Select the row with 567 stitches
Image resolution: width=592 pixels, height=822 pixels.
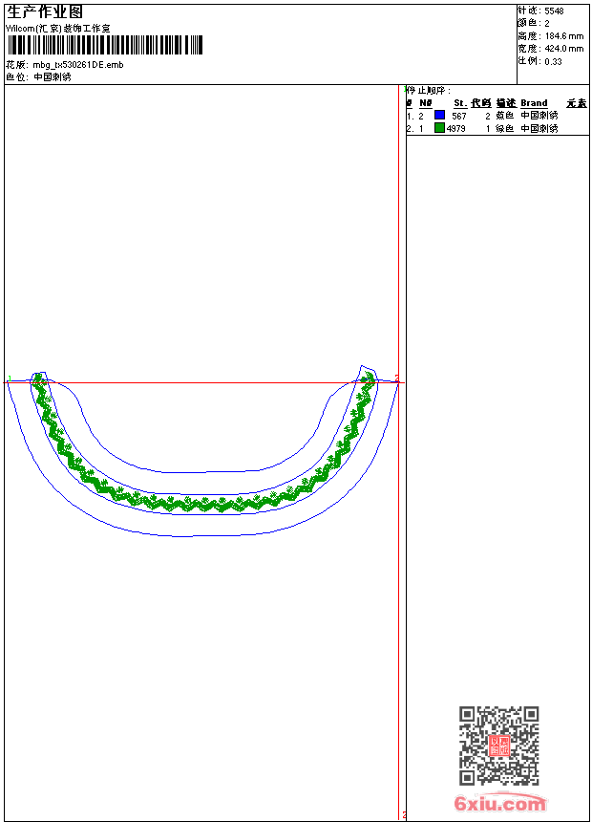(497, 116)
